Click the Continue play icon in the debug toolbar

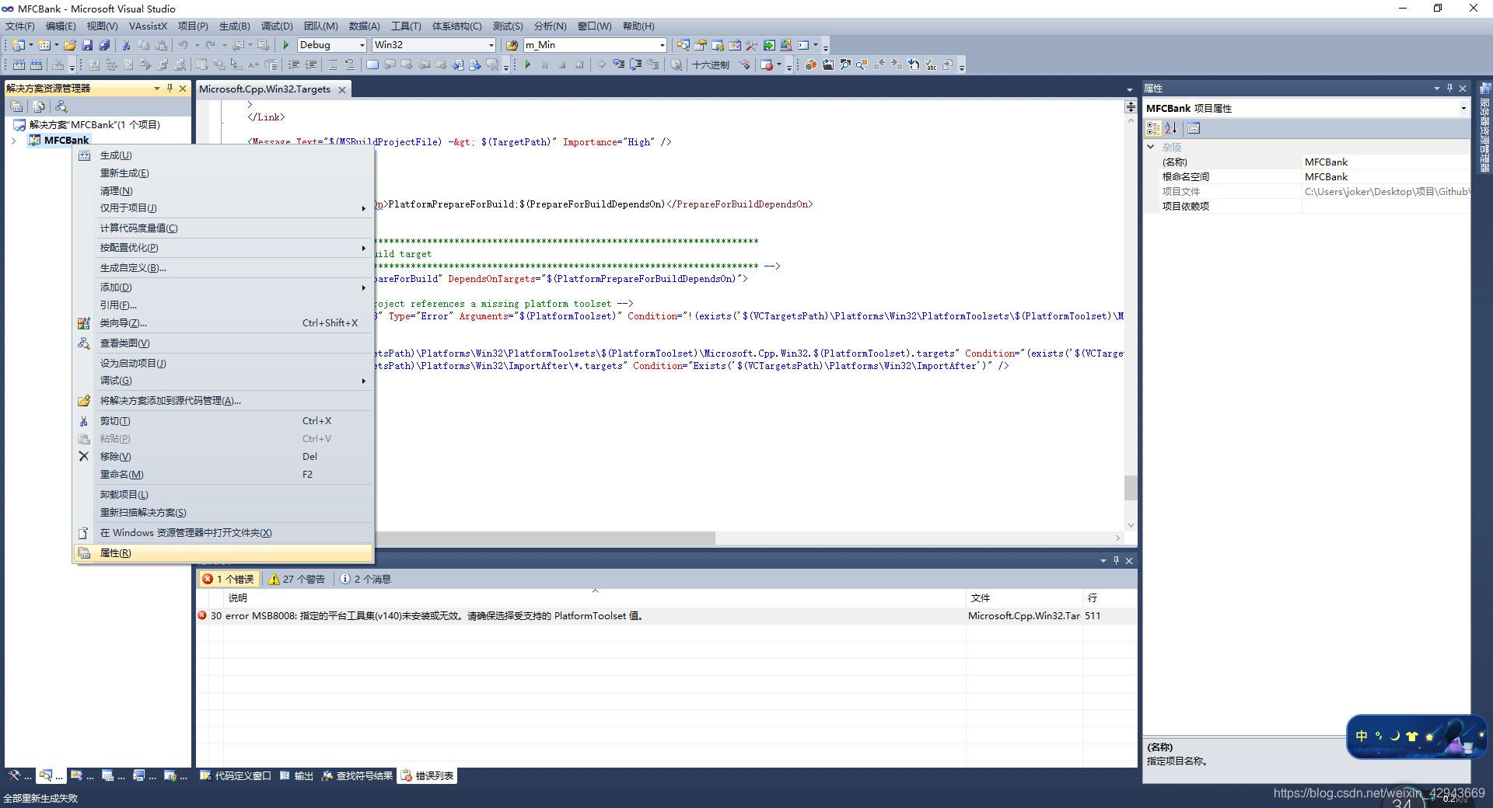528,64
